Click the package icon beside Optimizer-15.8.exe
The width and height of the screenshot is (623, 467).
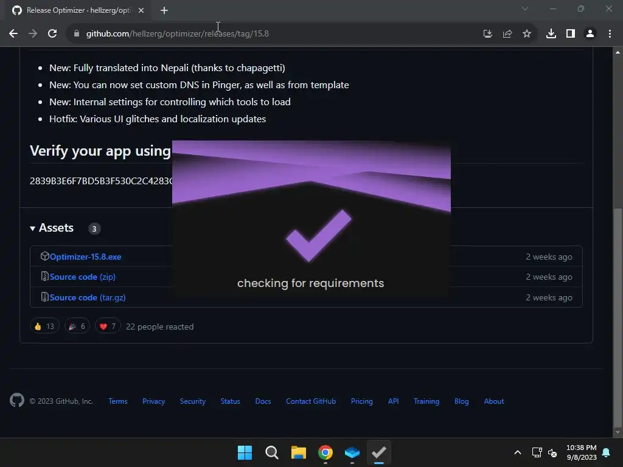pyautogui.click(x=45, y=256)
